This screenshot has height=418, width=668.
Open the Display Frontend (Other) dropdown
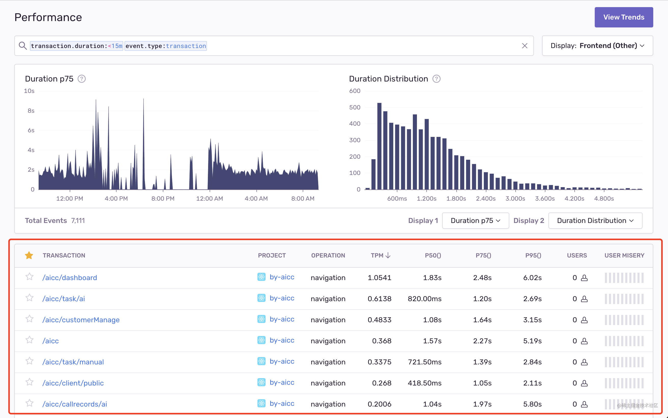point(597,46)
